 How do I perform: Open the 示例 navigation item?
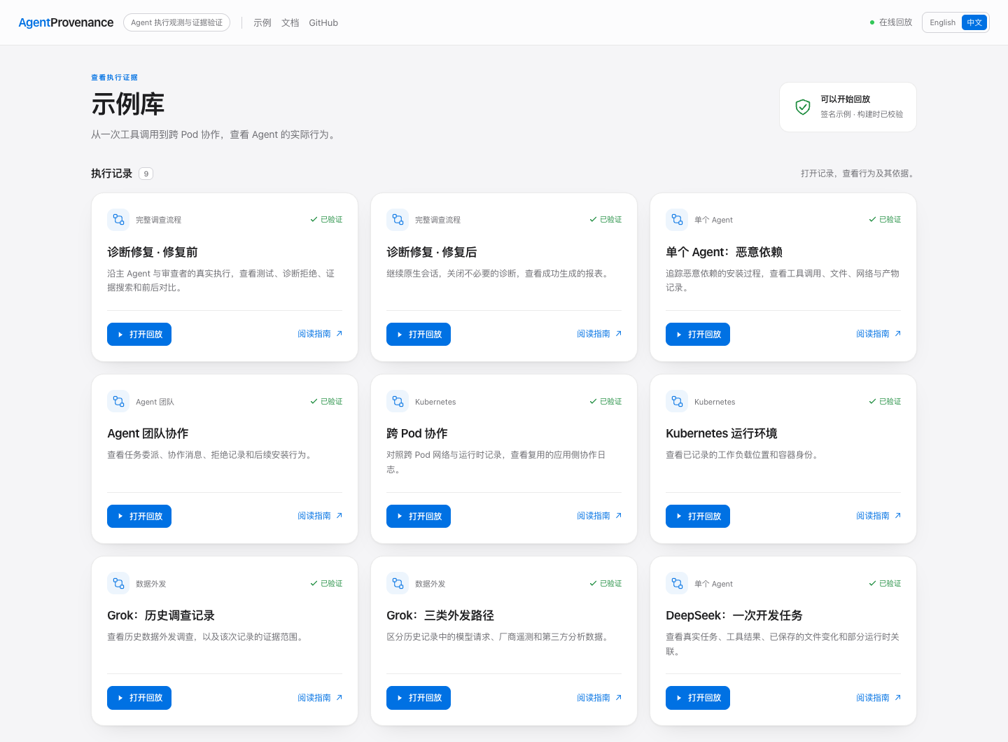click(262, 23)
